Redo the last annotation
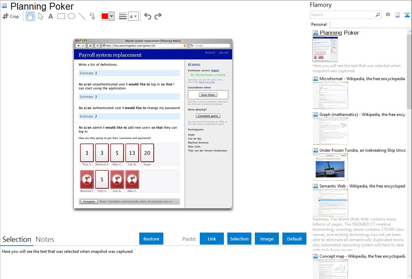This screenshot has height=279, width=412. (158, 16)
